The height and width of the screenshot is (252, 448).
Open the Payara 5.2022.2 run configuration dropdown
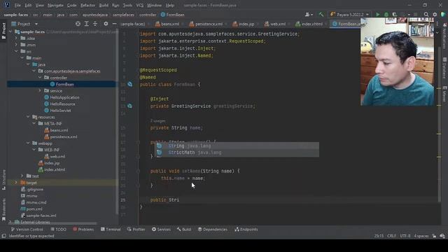tap(350, 14)
